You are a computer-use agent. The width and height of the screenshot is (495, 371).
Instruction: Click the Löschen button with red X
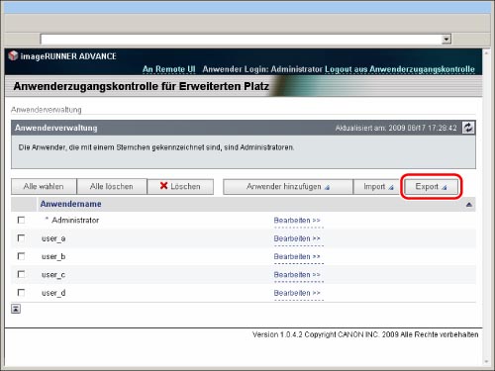pos(180,187)
